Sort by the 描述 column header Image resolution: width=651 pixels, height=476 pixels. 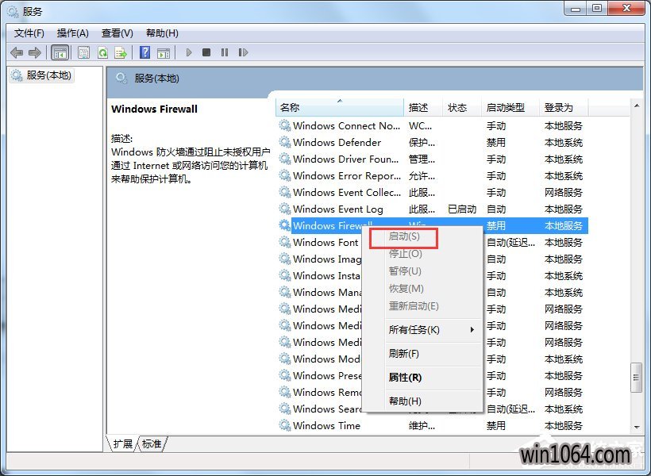coord(422,107)
